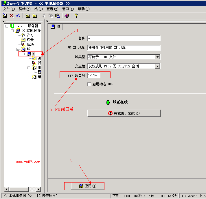Collapse the 域 tree node
The width and height of the screenshot is (206, 199).
click(18, 49)
